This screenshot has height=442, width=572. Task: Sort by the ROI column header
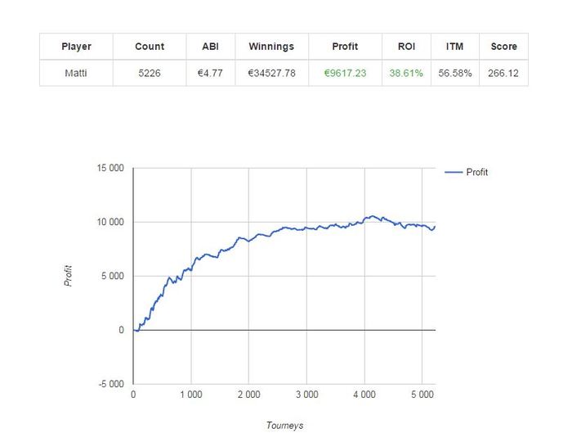click(x=406, y=47)
